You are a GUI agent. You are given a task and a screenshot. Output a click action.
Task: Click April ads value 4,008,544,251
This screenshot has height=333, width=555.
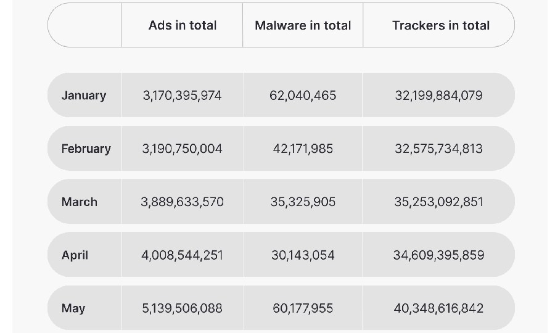(x=182, y=255)
